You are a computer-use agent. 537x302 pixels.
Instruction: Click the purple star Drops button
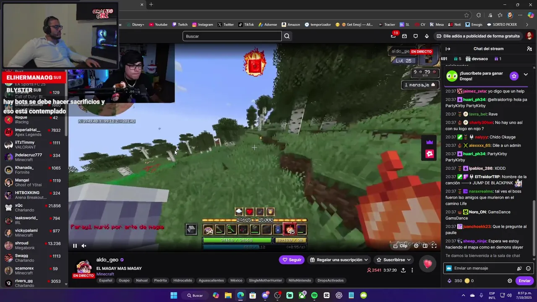coord(514,76)
